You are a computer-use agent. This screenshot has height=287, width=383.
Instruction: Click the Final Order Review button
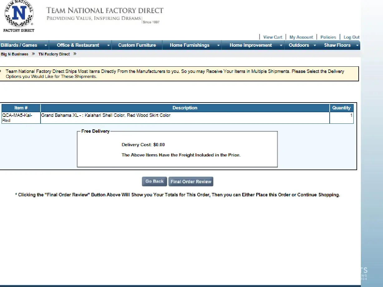pos(191,182)
